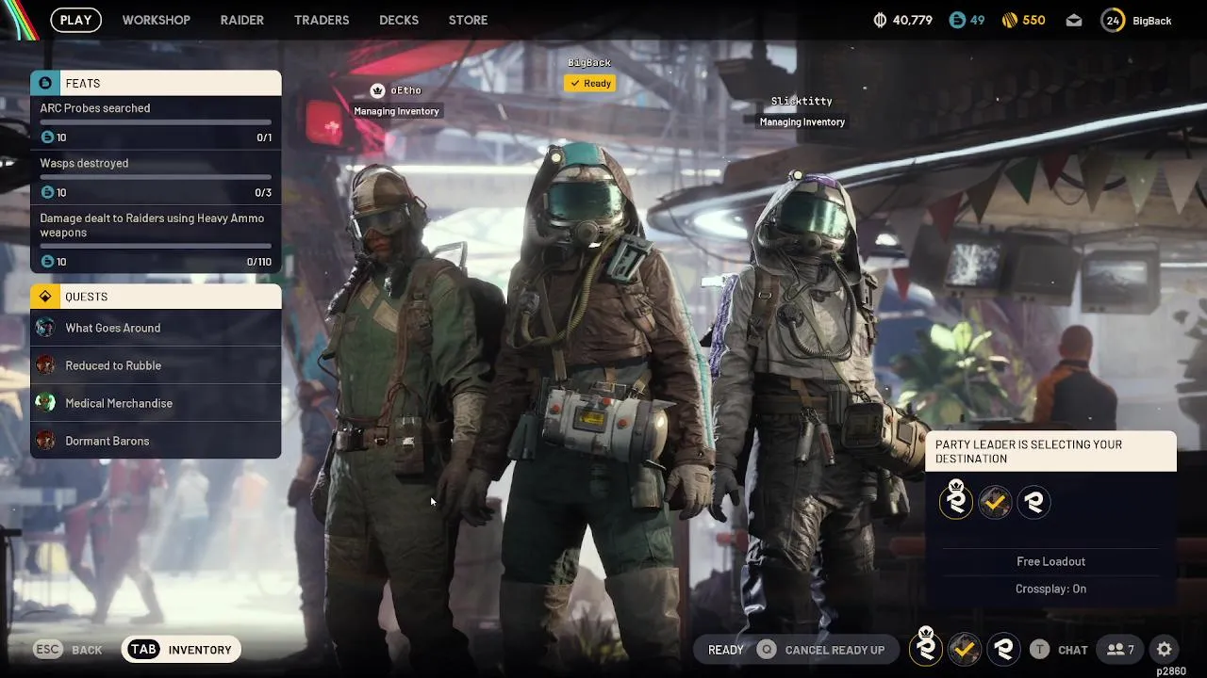Image resolution: width=1207 pixels, height=678 pixels.
Task: Open Inventory with the TAB button
Action: click(181, 650)
